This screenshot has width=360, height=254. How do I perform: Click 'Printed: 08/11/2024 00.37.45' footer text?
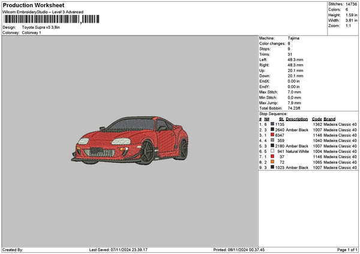239,250
